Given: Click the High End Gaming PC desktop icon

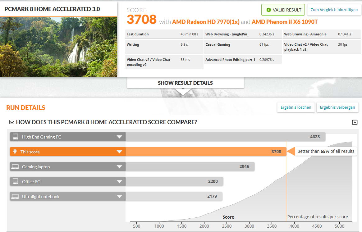Looking at the screenshot, I should coord(16,137).
